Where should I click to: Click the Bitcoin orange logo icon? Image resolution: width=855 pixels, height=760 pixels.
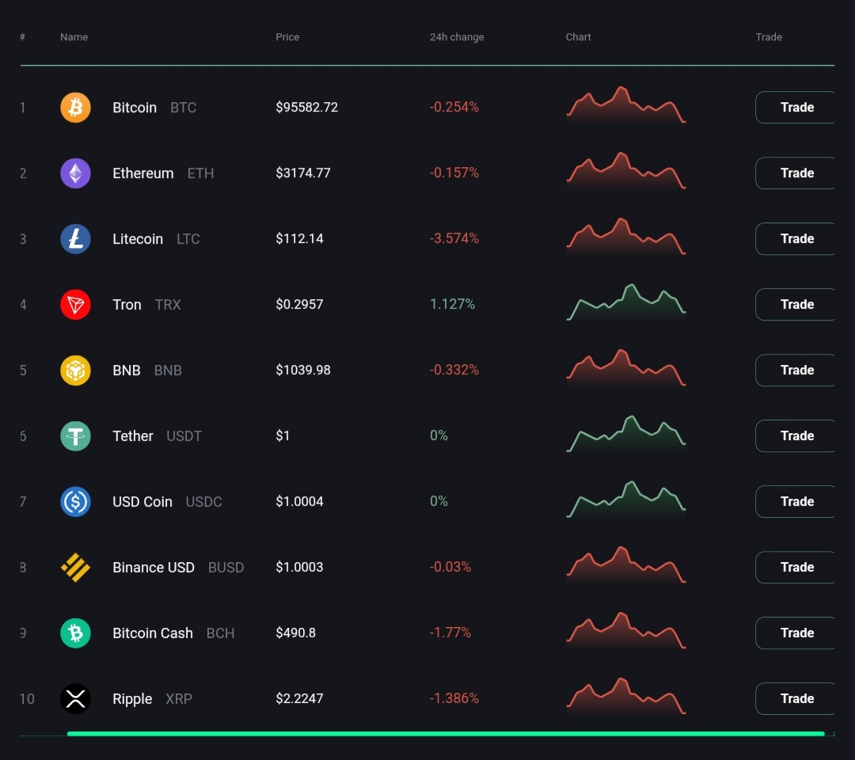point(75,108)
